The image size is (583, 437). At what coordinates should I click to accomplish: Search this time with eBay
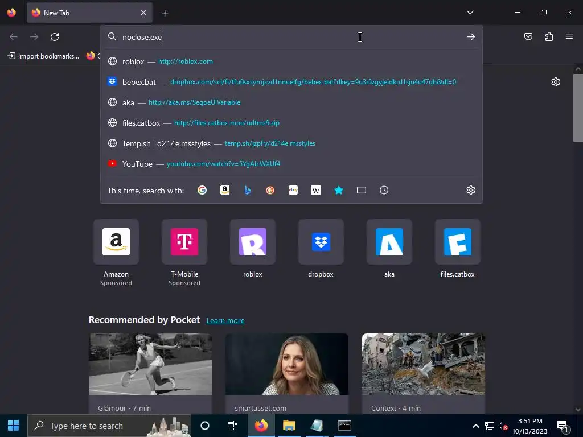click(293, 190)
